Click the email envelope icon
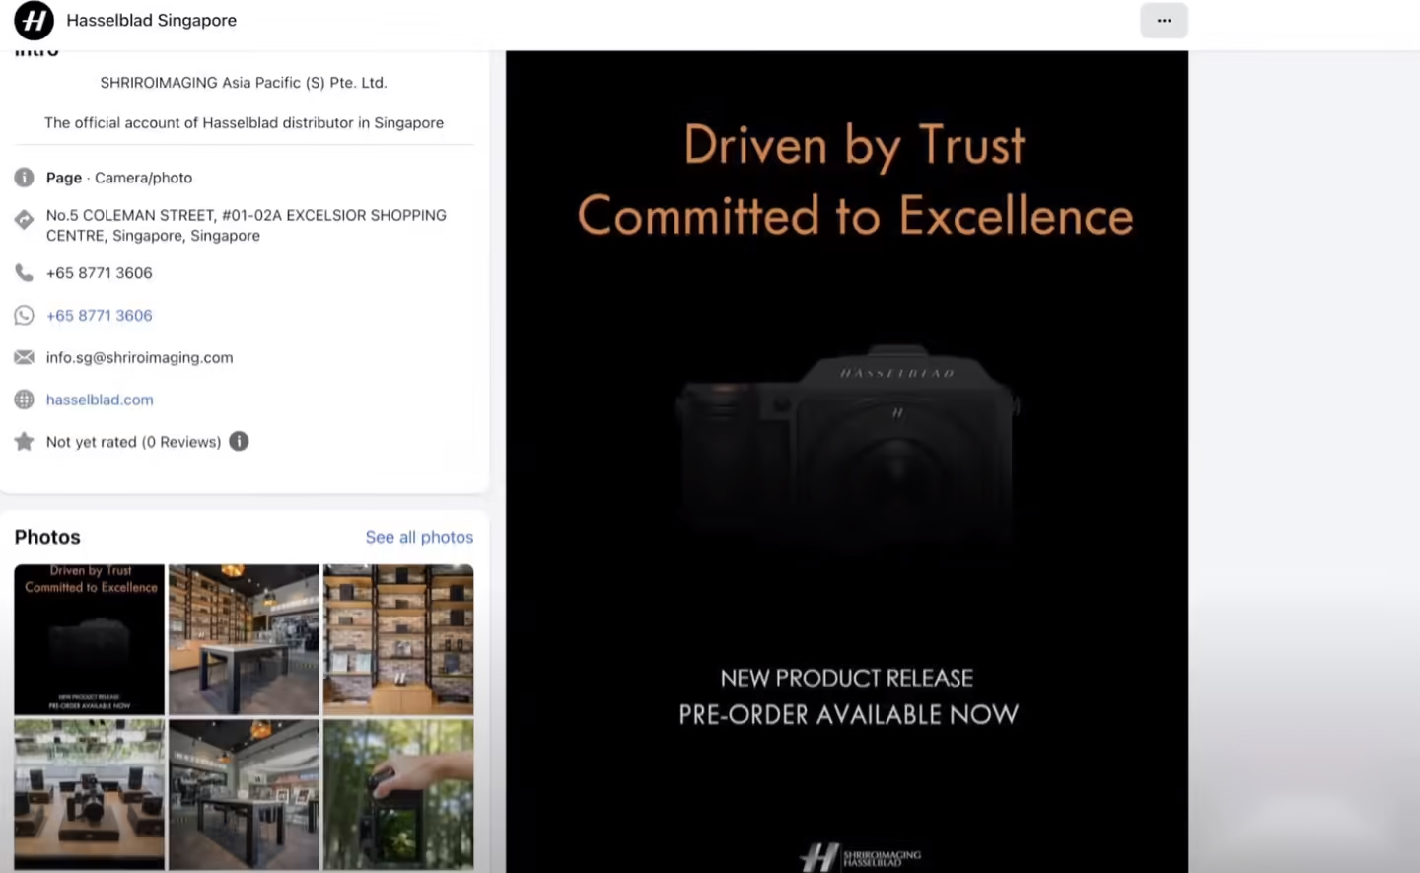1420x873 pixels. [24, 357]
